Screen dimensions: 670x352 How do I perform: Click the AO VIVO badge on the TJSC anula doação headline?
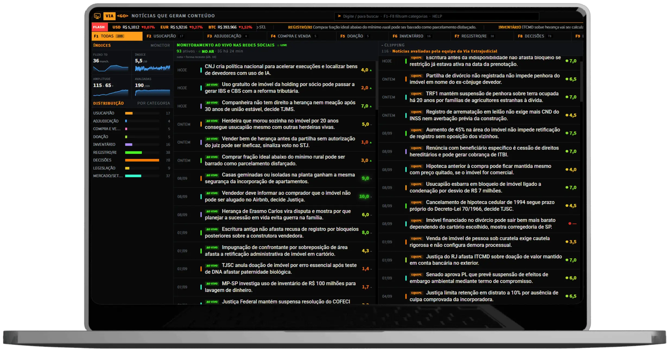point(212,266)
